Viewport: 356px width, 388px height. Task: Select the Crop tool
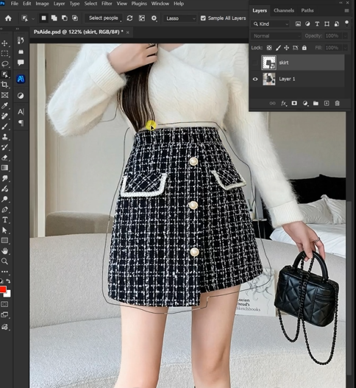(4, 85)
